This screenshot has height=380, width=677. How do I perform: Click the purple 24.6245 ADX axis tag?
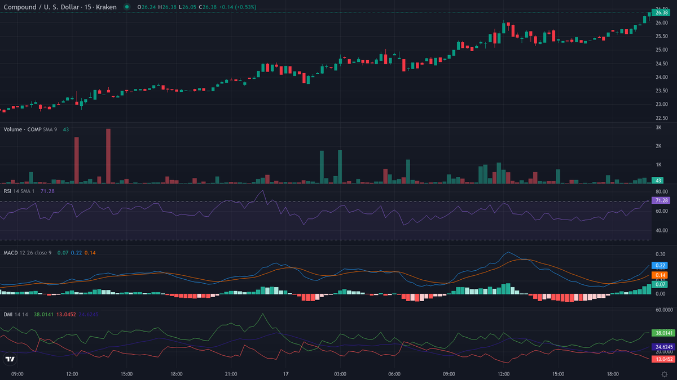click(x=663, y=347)
